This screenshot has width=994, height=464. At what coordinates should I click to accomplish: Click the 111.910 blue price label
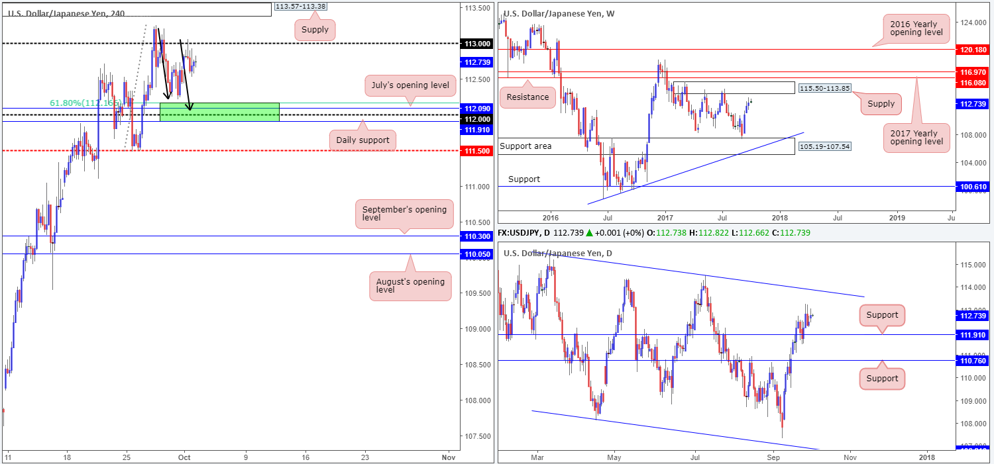tap(476, 130)
